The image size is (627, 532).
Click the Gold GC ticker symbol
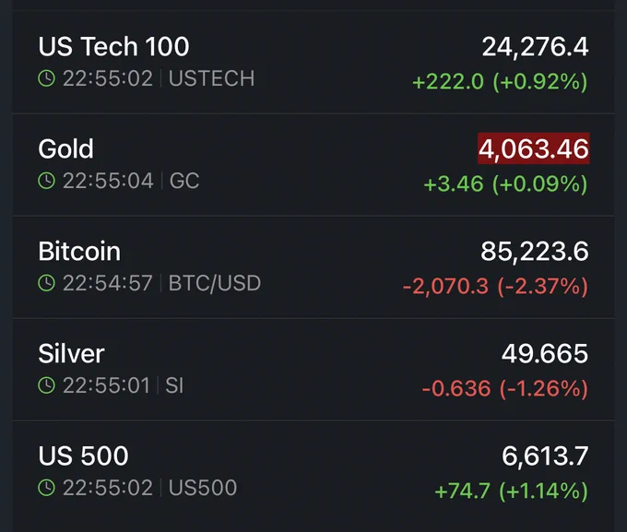(184, 181)
